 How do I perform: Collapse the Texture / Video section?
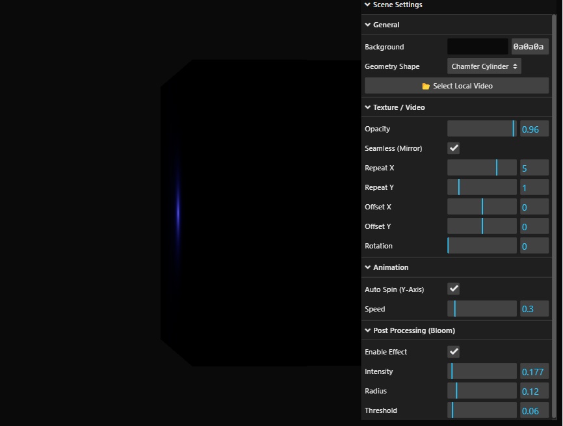pos(399,107)
